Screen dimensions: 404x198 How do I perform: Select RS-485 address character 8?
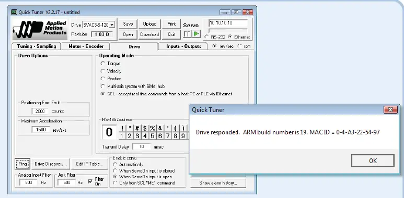[176, 136]
